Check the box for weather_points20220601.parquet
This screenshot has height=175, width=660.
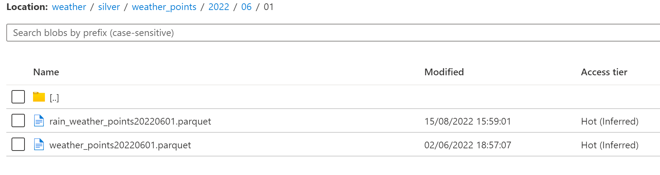click(18, 145)
